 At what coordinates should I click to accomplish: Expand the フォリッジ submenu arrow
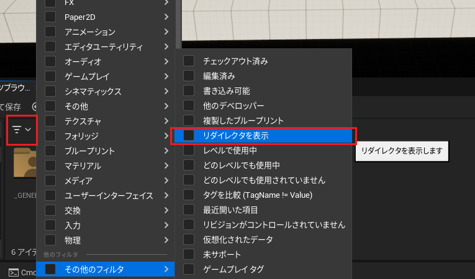coord(166,136)
